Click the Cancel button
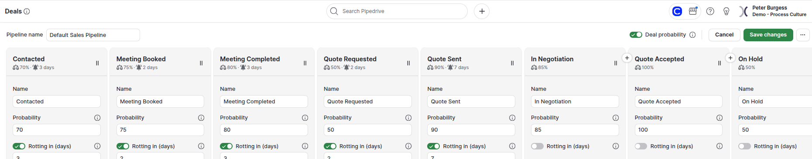Image resolution: width=812 pixels, height=159 pixels. tap(724, 35)
